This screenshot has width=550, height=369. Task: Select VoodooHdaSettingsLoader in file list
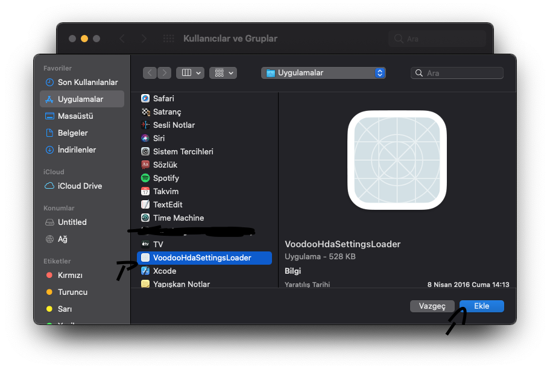tap(202, 257)
